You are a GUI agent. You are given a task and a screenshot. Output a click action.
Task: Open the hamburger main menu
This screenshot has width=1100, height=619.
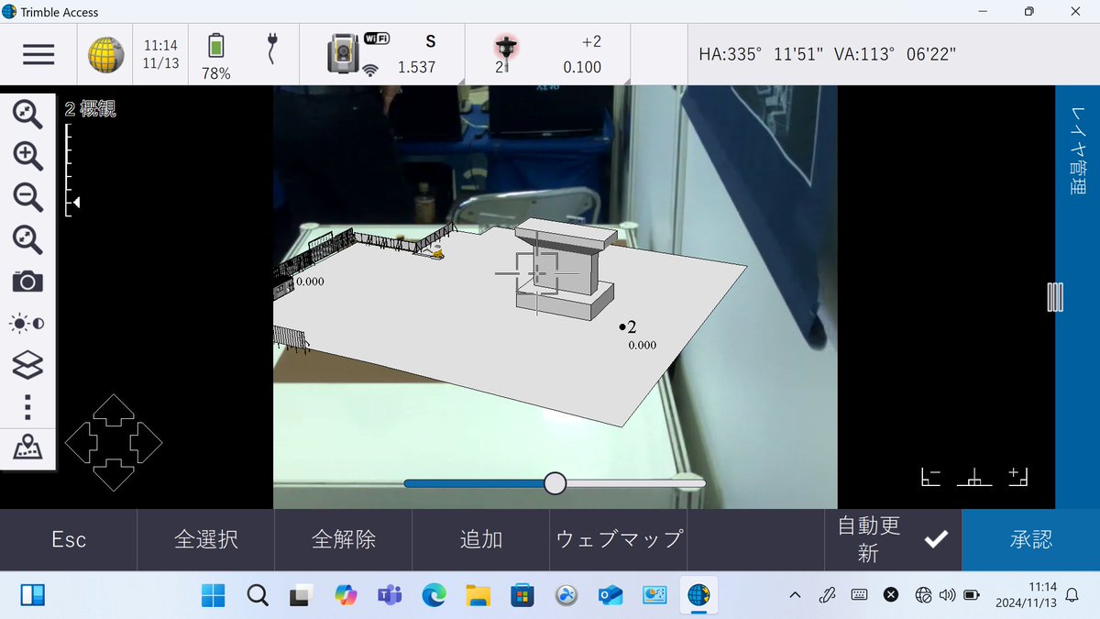(38, 54)
